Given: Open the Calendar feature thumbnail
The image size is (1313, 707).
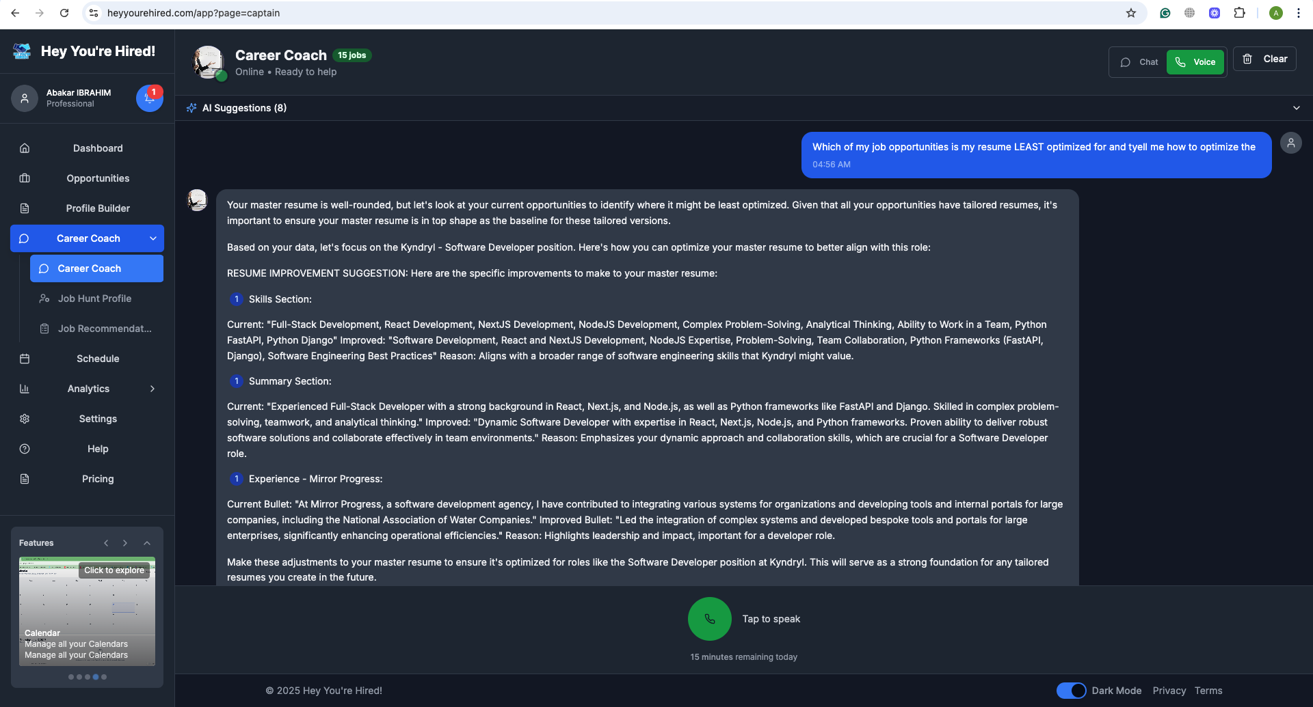Looking at the screenshot, I should click(x=87, y=611).
